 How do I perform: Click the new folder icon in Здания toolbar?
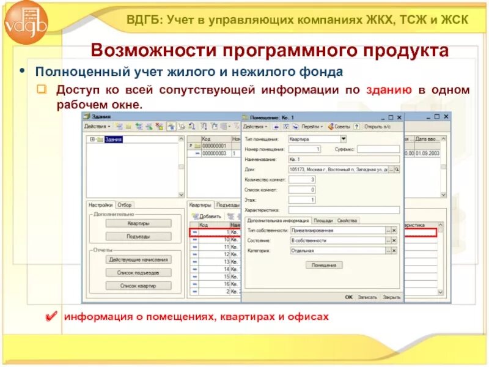[128, 127]
